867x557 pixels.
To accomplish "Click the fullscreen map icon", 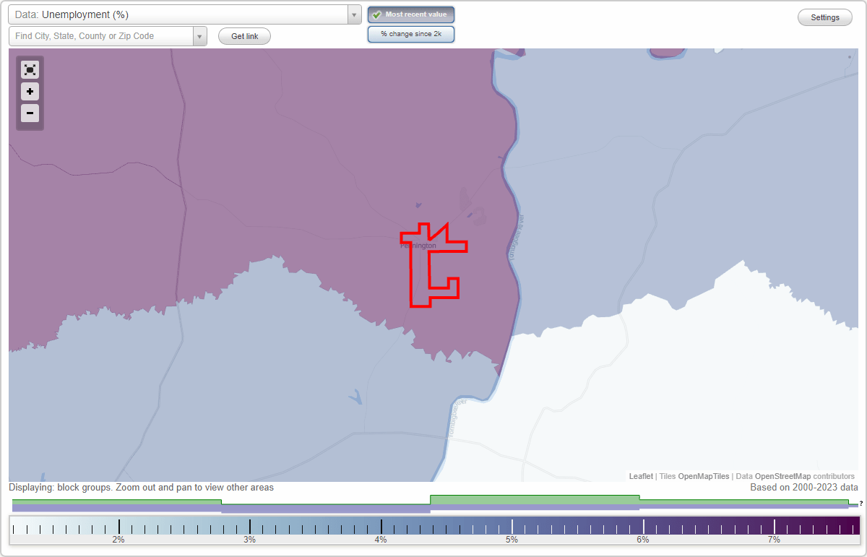I will (x=30, y=69).
